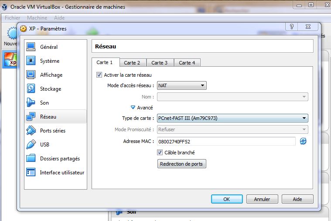Click the Son speaker icon
Viewport: 331px width, 221px height.
tap(31, 102)
